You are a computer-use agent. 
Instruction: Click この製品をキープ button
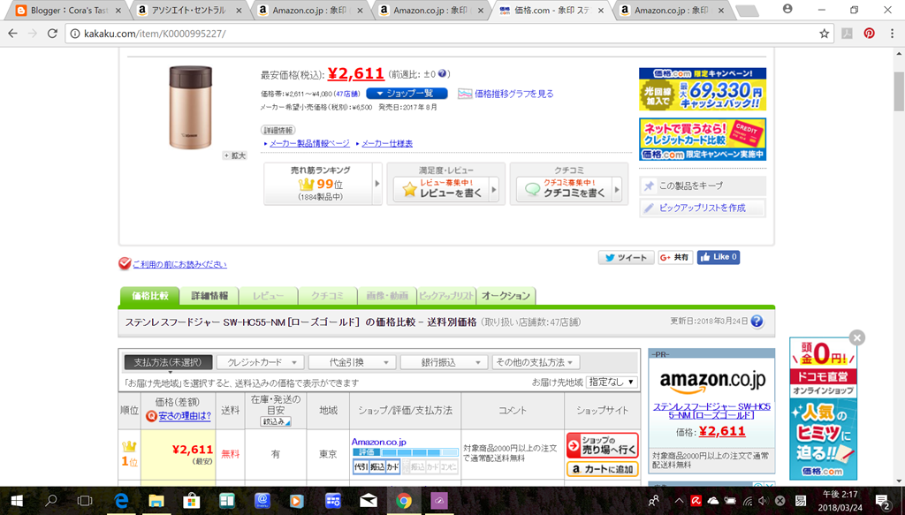(703, 186)
